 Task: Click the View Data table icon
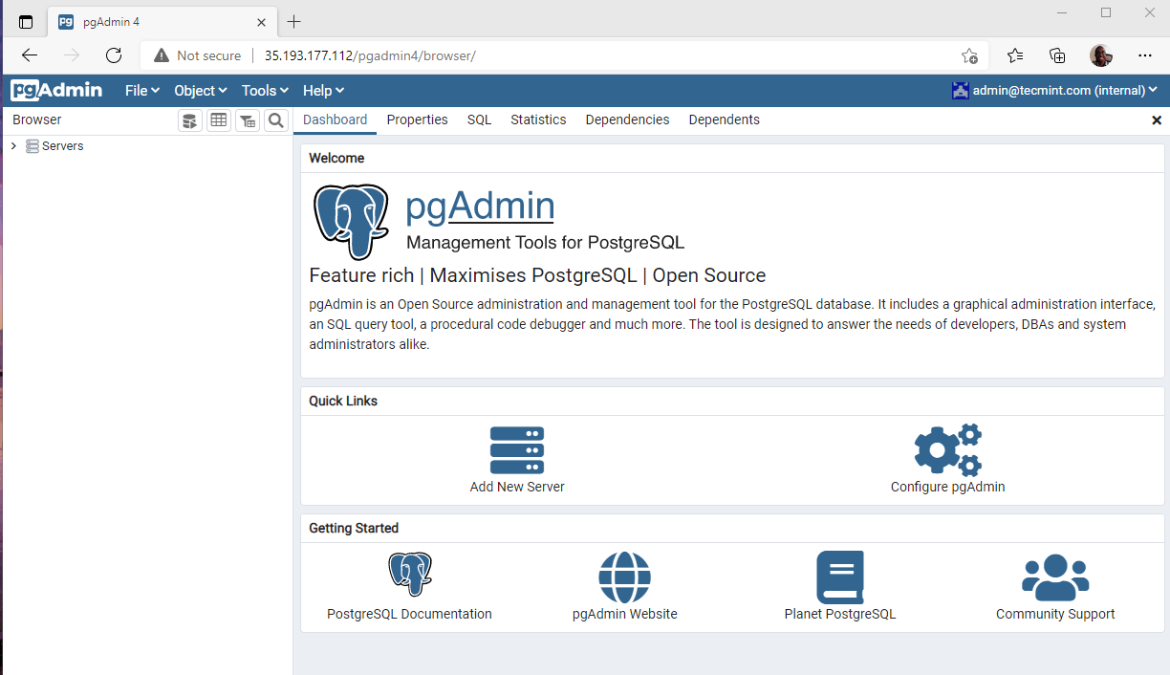219,120
